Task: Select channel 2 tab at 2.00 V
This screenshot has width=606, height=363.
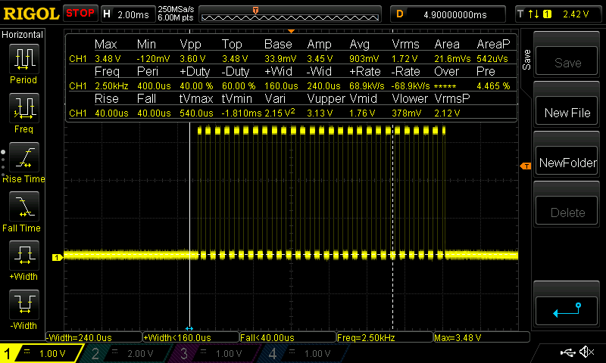Action: (127, 353)
